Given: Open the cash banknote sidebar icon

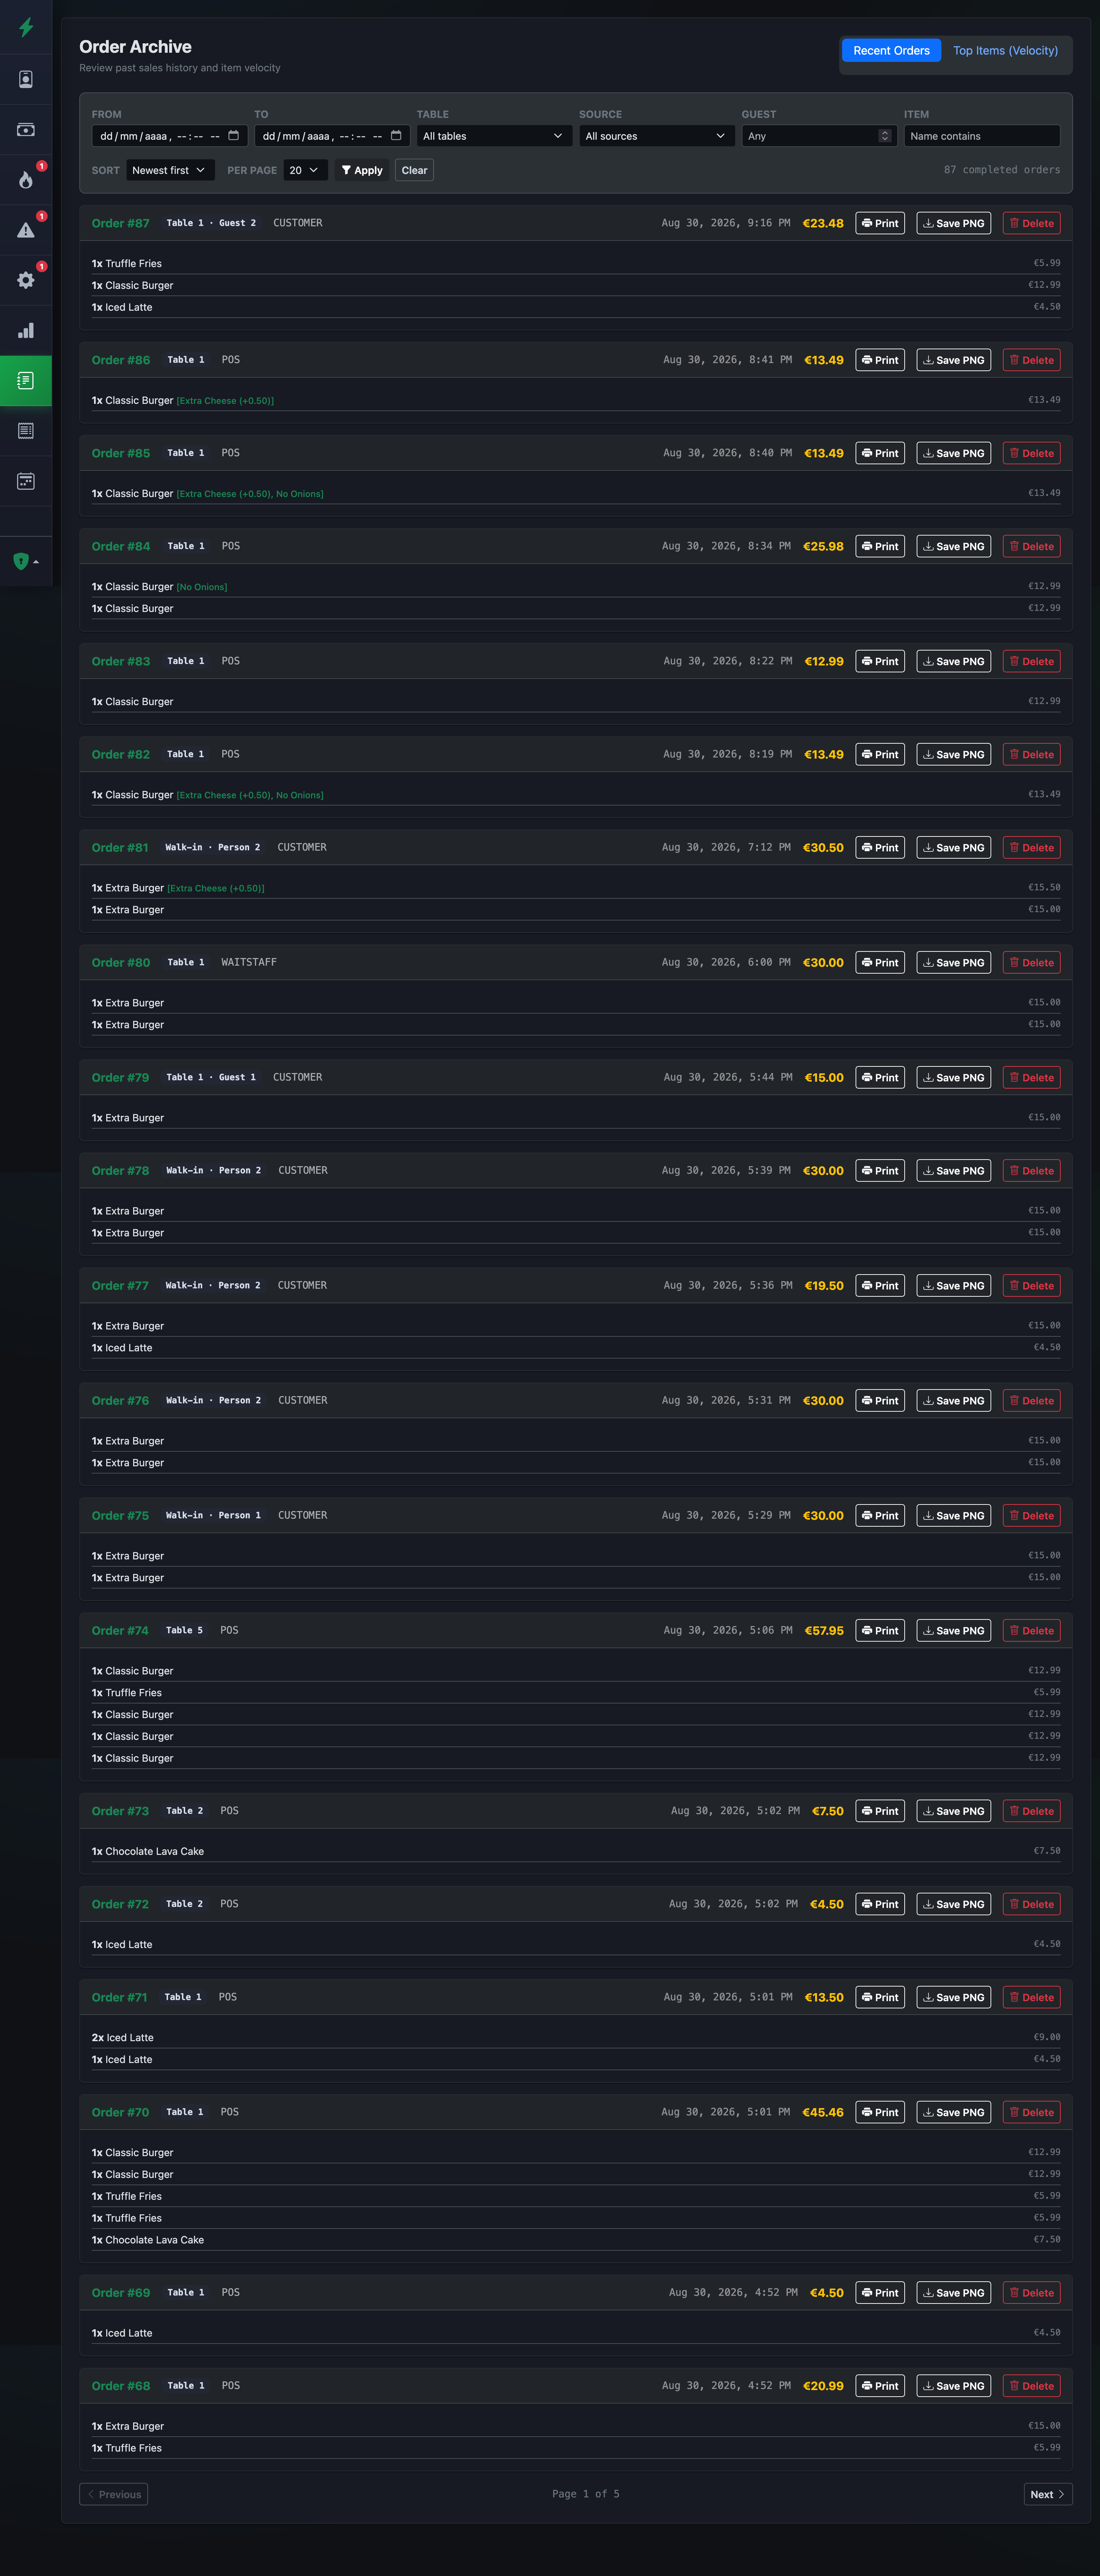Looking at the screenshot, I should click(26, 129).
